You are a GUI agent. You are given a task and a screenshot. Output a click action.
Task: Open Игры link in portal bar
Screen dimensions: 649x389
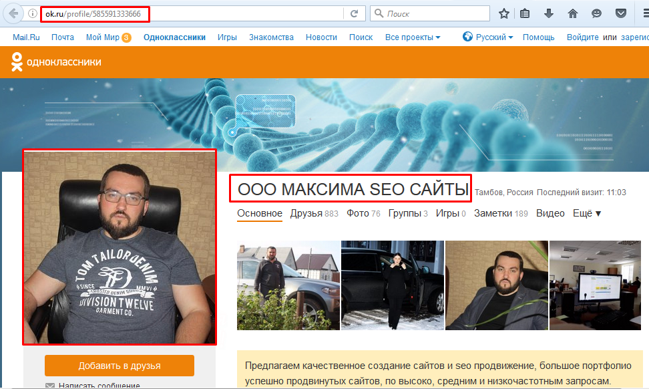pyautogui.click(x=227, y=37)
